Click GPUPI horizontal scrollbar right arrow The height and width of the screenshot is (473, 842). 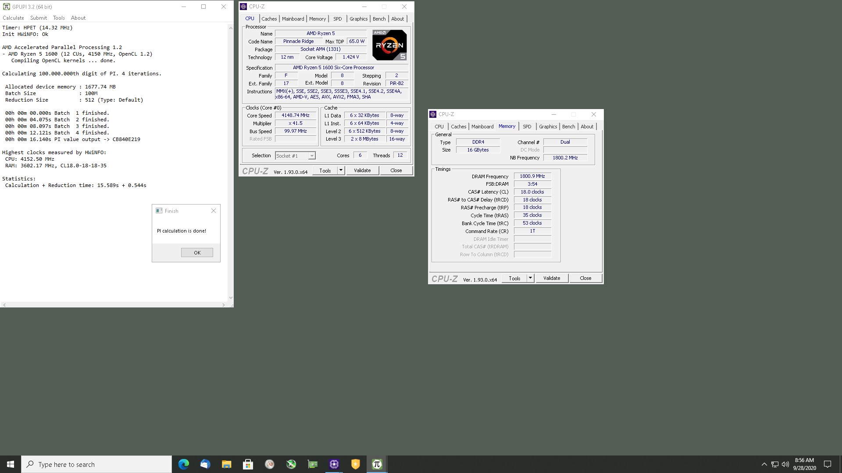tap(224, 305)
